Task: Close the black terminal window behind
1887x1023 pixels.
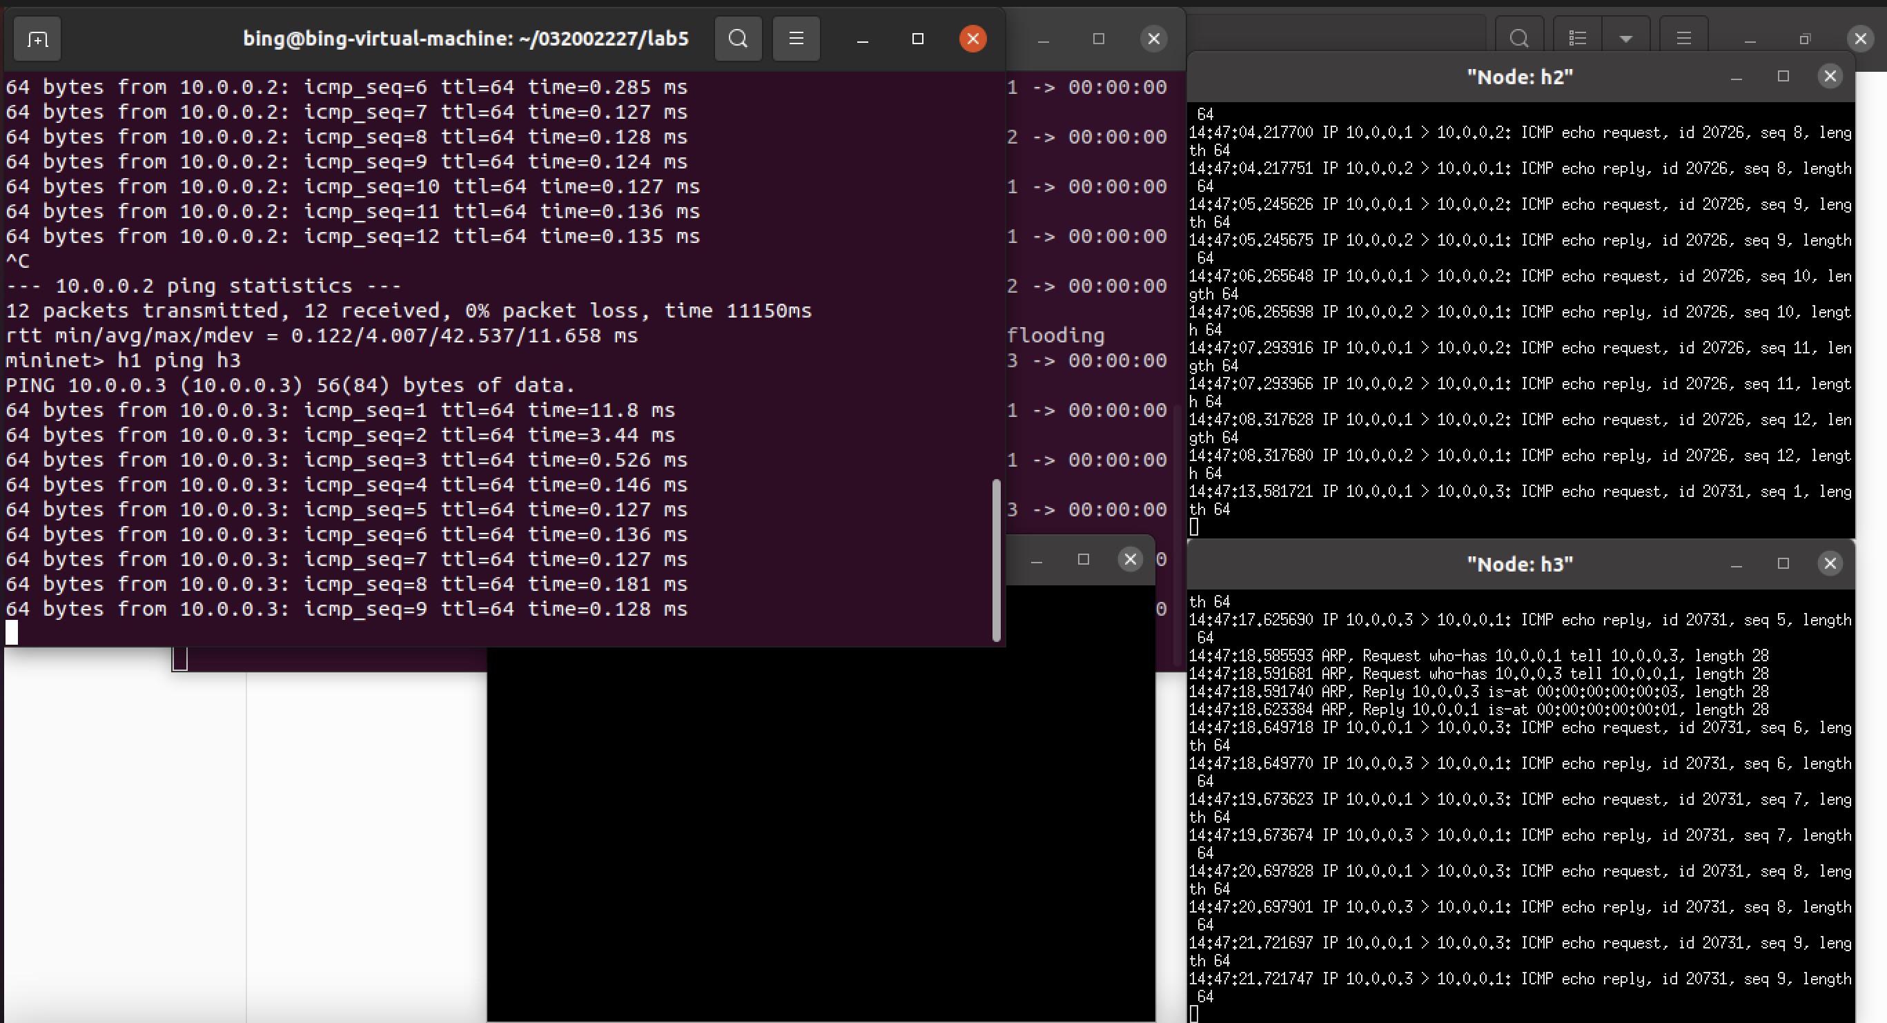Action: tap(1130, 560)
